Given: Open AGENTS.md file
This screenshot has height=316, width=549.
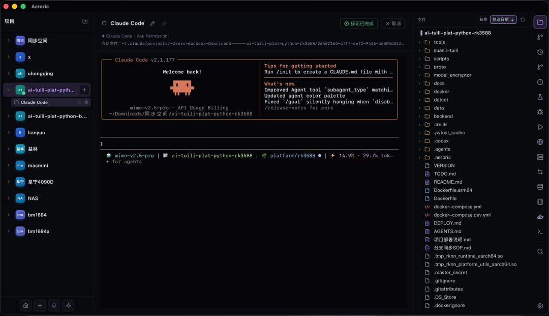Looking at the screenshot, I should click(x=447, y=231).
